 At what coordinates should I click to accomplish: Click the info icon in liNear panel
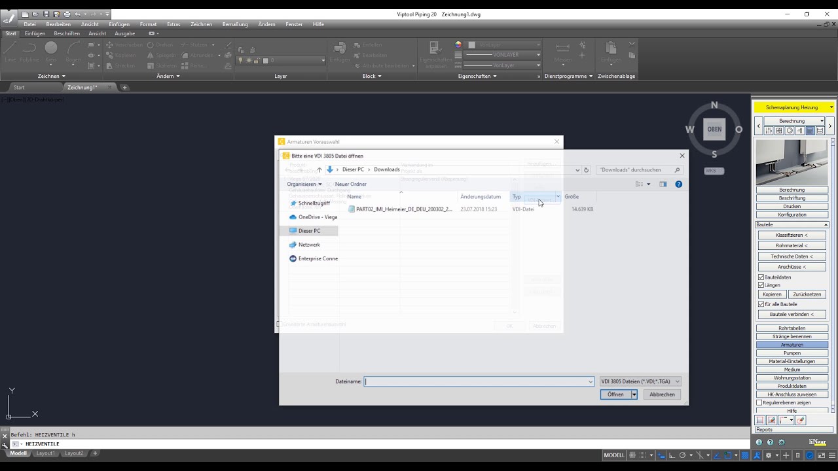[759, 442]
